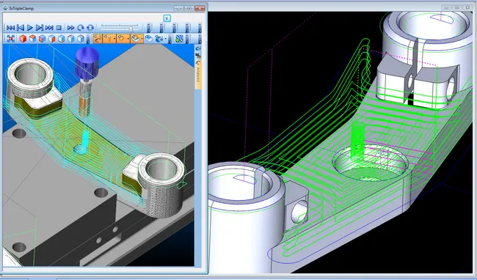Maximize the 3xTripleClamp simulation window
This screenshot has width=477, height=280.
189,8
